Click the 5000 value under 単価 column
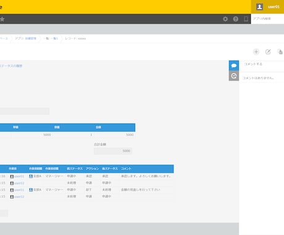 pos(47,135)
